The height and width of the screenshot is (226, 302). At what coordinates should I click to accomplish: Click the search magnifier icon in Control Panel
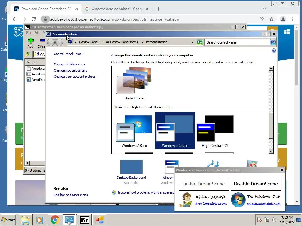tap(273, 42)
